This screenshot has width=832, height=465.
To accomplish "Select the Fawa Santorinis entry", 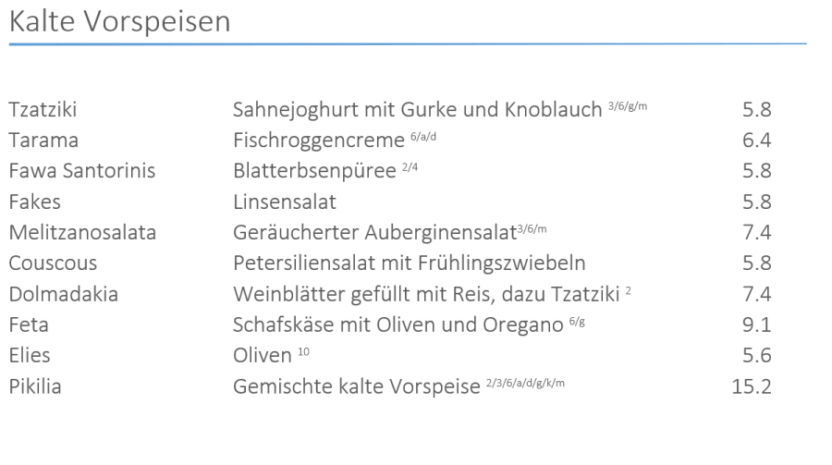I will [x=81, y=171].
